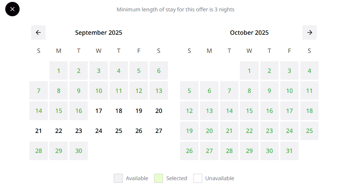The width and height of the screenshot is (342, 193).
Task: Close the date picker dialog
Action: point(12,9)
